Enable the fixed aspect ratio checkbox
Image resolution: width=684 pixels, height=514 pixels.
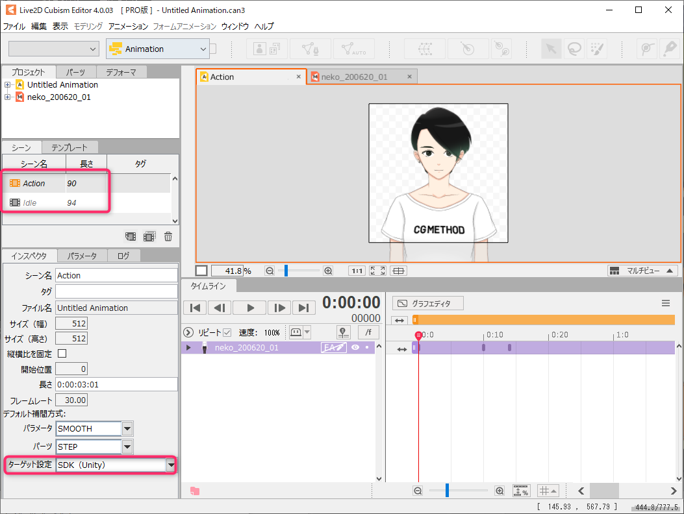click(62, 354)
